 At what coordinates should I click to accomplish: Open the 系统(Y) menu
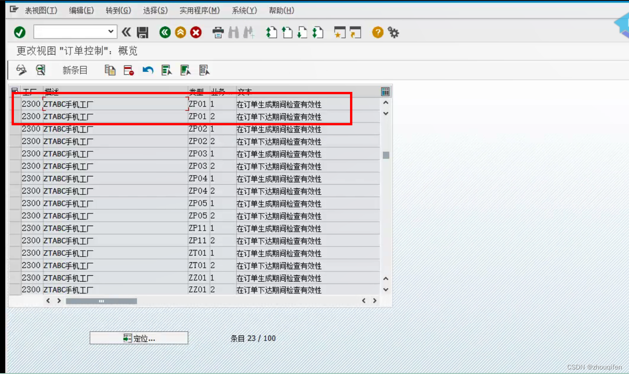point(244,10)
